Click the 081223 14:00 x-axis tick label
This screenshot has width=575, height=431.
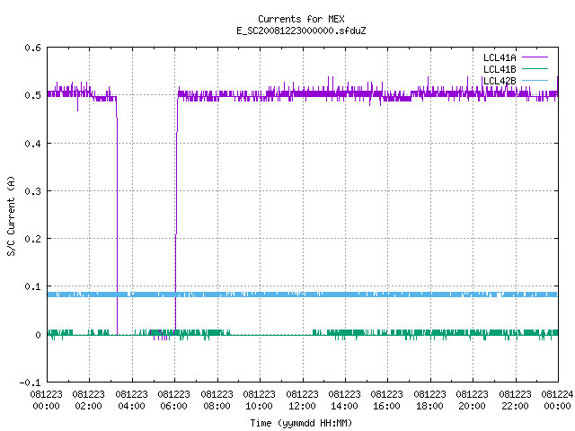pos(345,400)
